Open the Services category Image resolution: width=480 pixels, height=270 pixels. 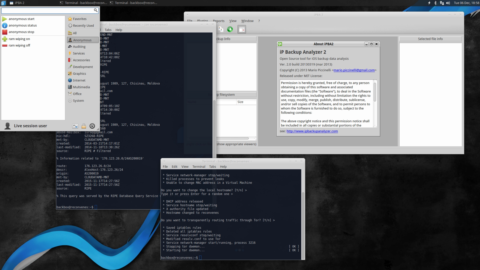coord(83,53)
